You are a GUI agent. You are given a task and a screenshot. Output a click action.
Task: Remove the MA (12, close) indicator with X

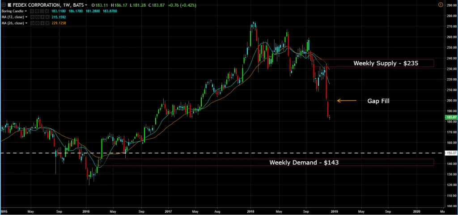point(47,17)
